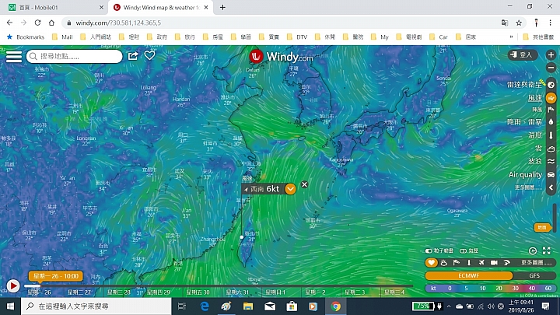Switch to ECMWF forecast model

click(x=468, y=275)
